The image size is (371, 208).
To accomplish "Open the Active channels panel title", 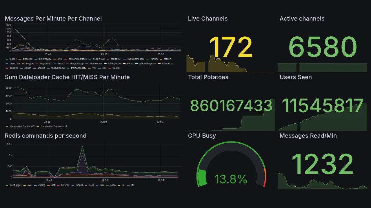I will [x=302, y=18].
